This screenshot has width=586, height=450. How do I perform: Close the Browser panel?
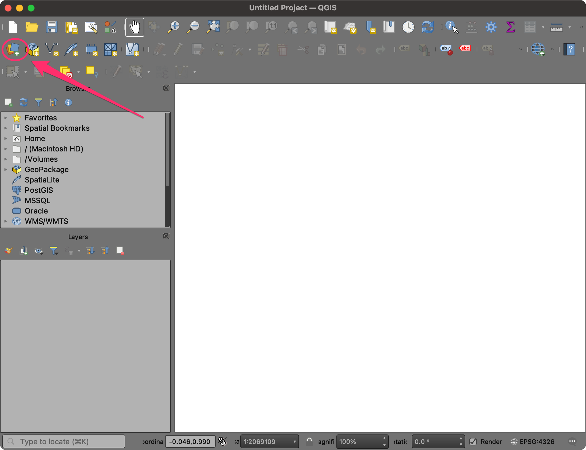pos(166,88)
